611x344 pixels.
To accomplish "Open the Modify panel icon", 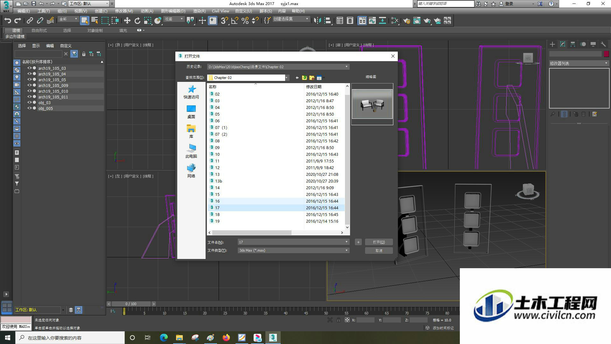I will click(563, 44).
